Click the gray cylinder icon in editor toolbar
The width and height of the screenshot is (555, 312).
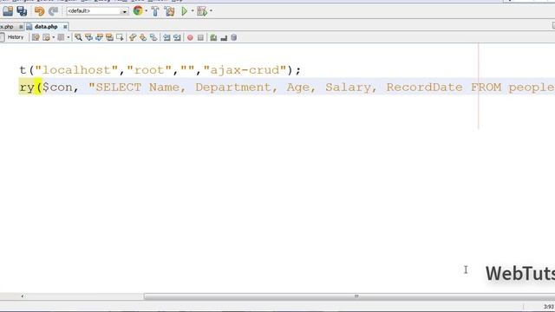pyautogui.click(x=233, y=37)
